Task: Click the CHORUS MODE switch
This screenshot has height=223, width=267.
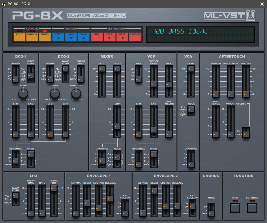Action: click(x=211, y=210)
